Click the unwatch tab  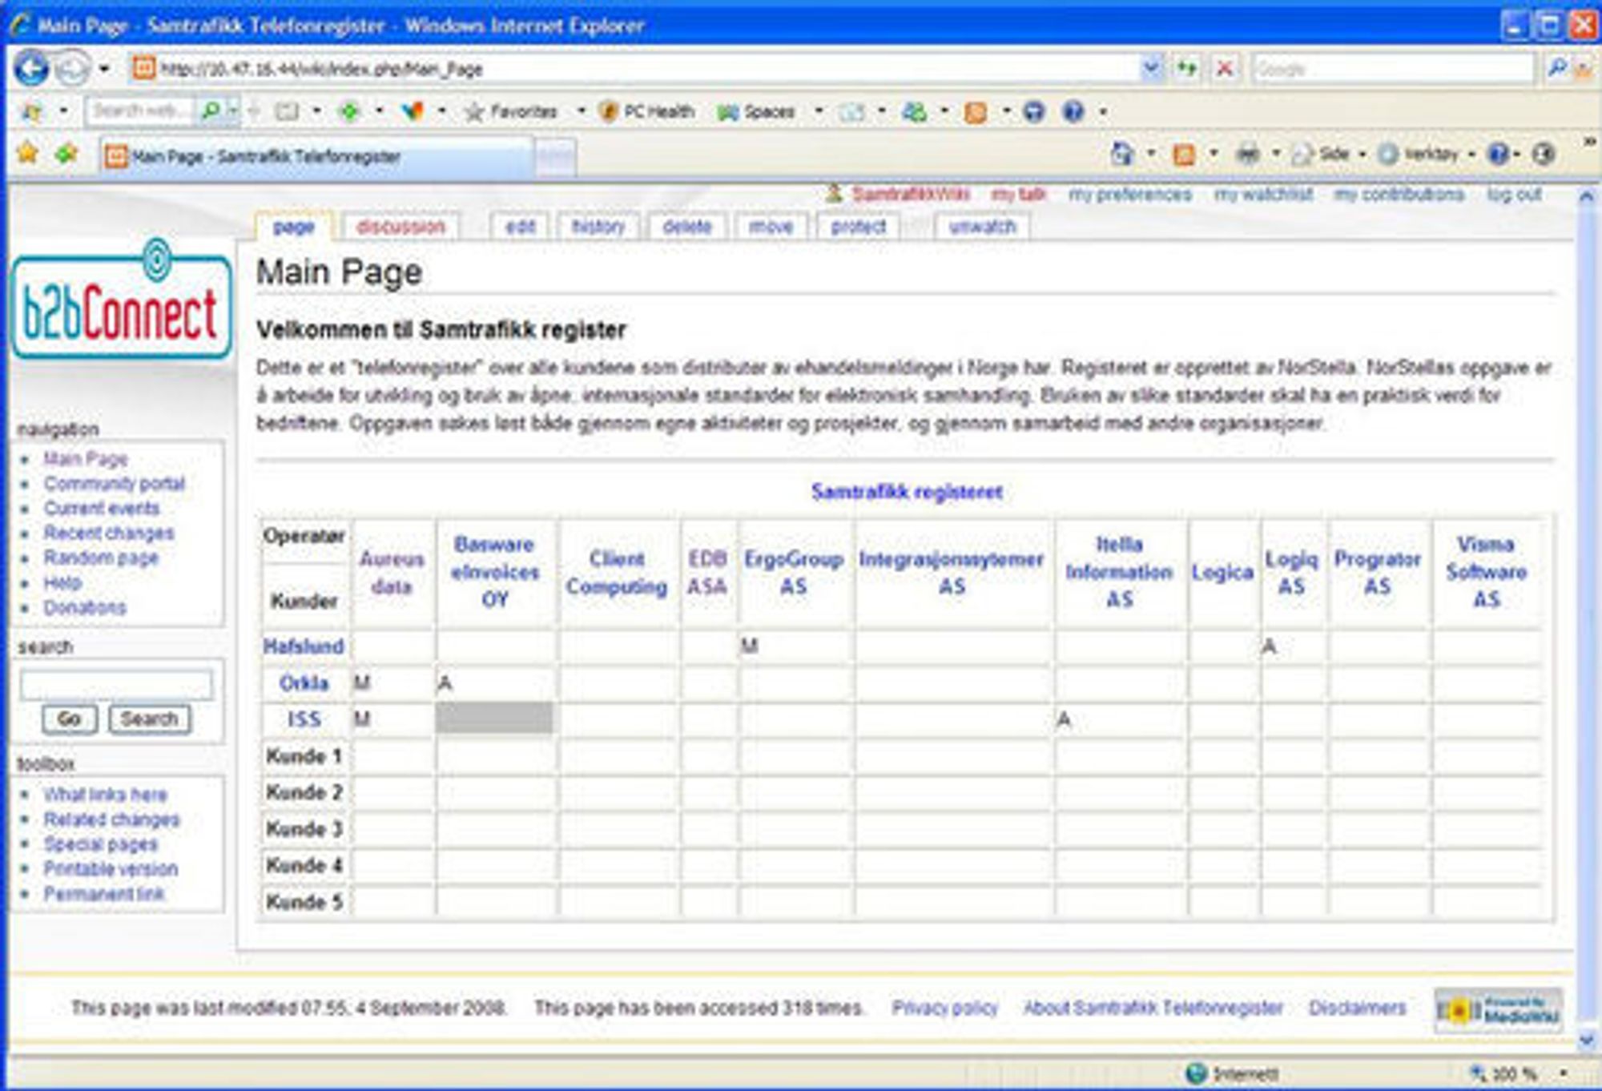pos(982,227)
